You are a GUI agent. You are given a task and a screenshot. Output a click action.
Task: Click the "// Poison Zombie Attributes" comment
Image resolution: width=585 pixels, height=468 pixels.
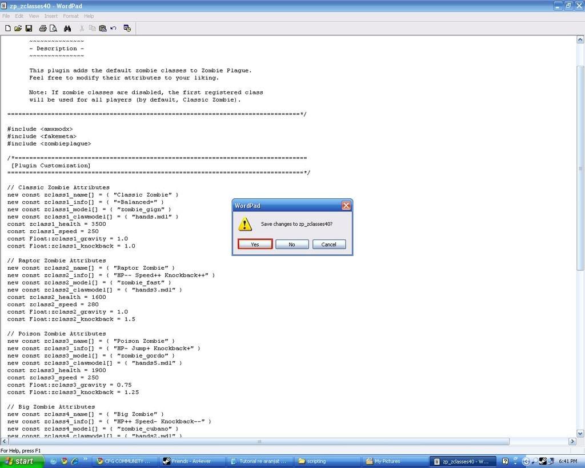point(57,334)
